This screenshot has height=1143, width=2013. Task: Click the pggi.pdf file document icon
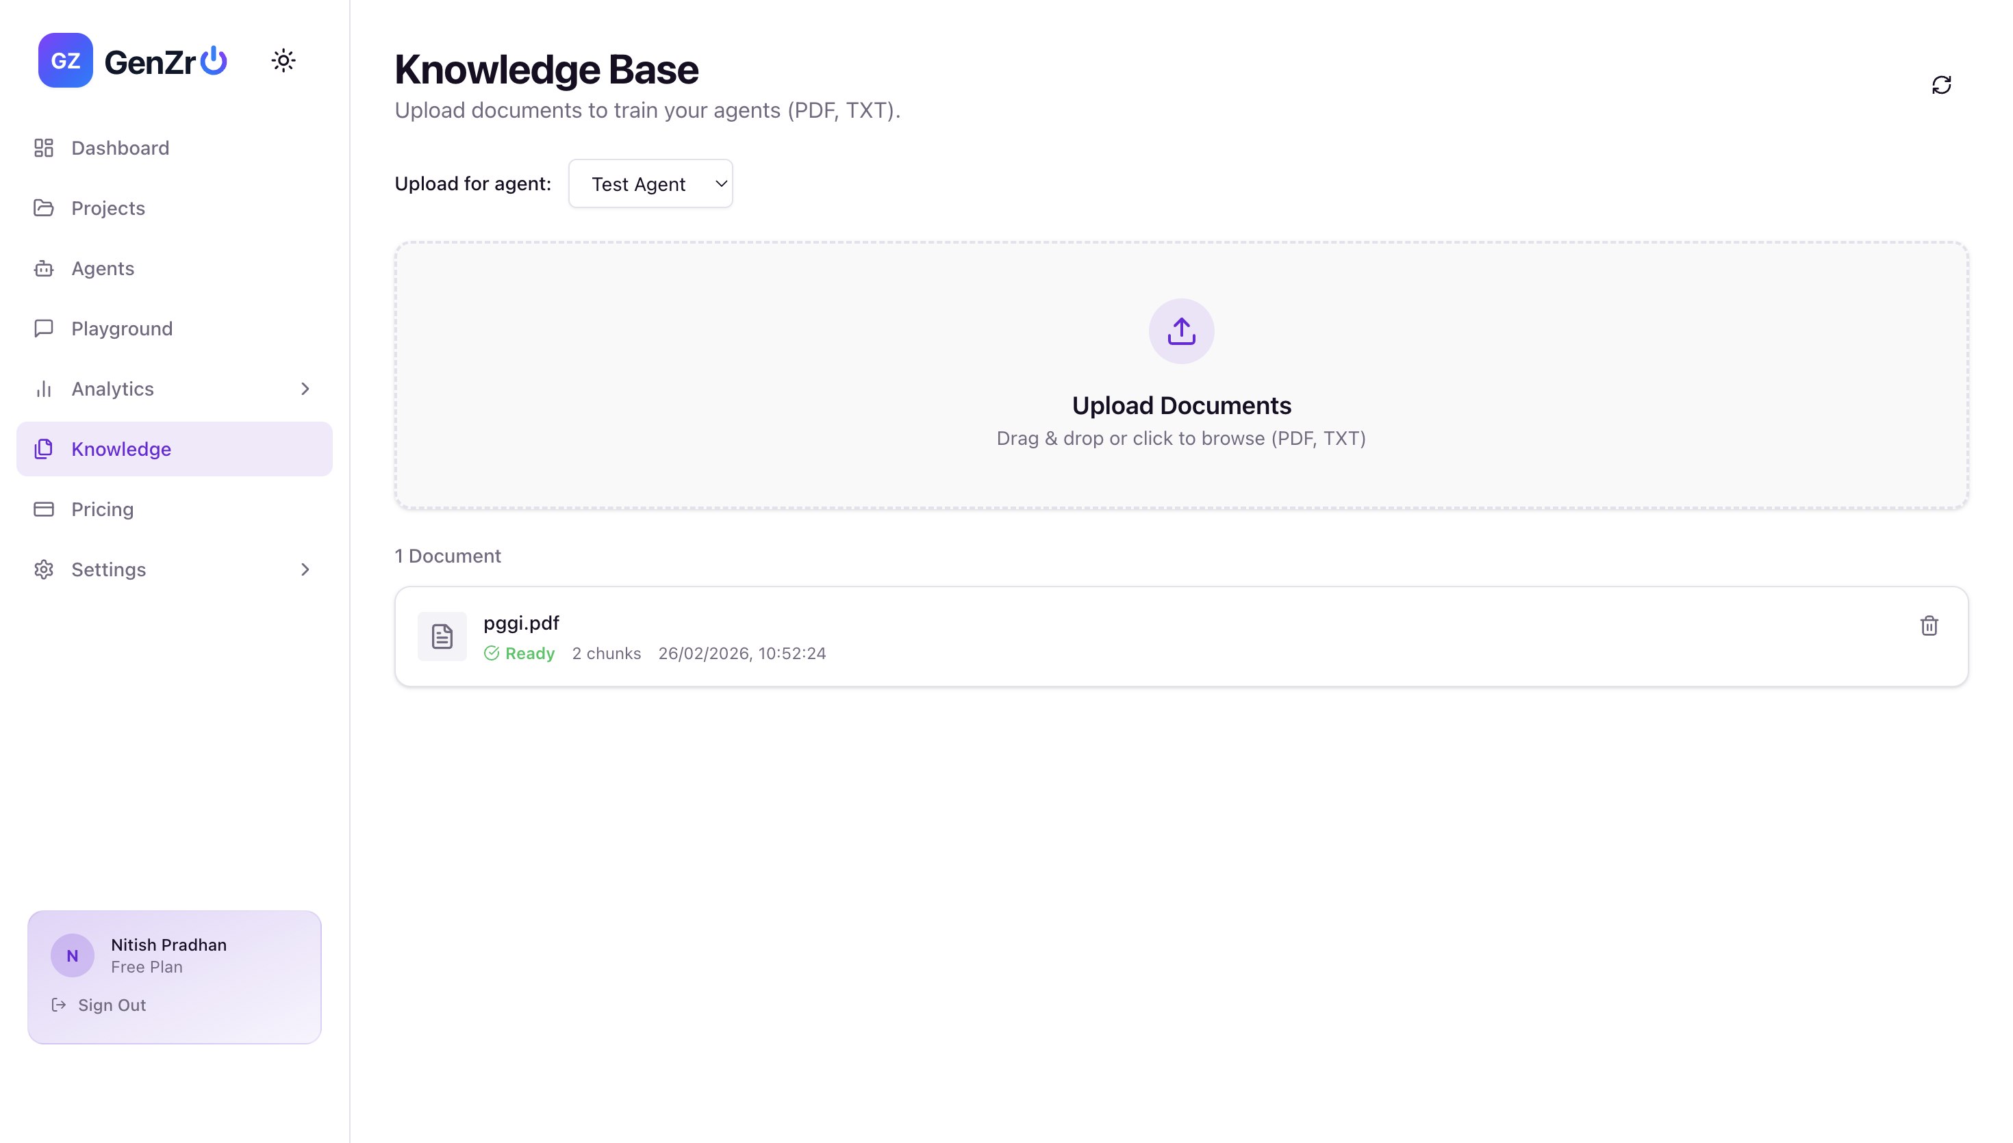(442, 637)
